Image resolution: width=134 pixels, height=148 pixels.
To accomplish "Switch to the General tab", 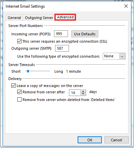I will (x=14, y=18).
